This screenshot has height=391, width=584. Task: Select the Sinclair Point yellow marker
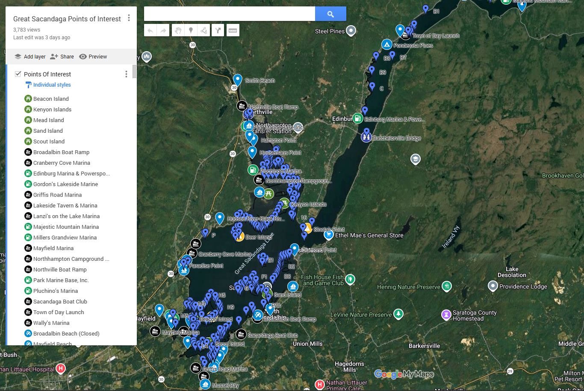[307, 229]
